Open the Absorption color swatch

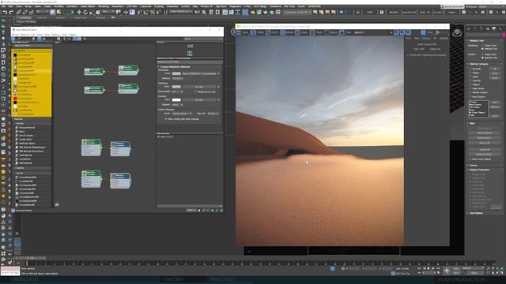(176, 73)
